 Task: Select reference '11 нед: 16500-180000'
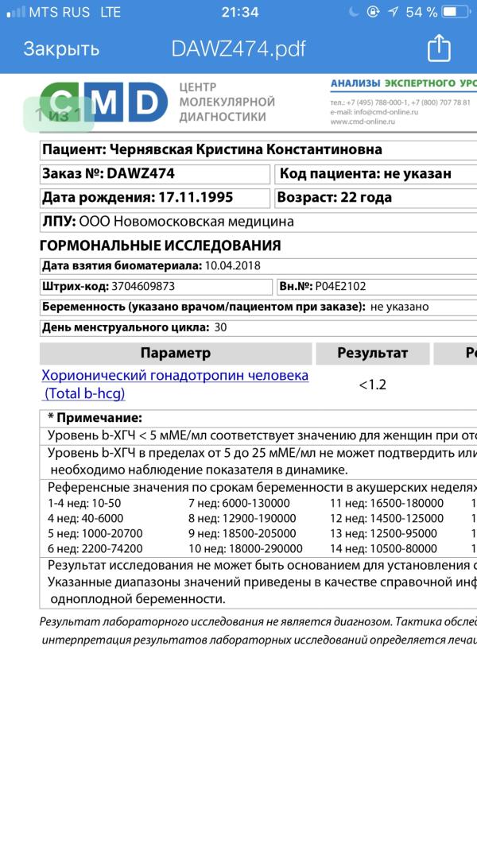coord(387,504)
